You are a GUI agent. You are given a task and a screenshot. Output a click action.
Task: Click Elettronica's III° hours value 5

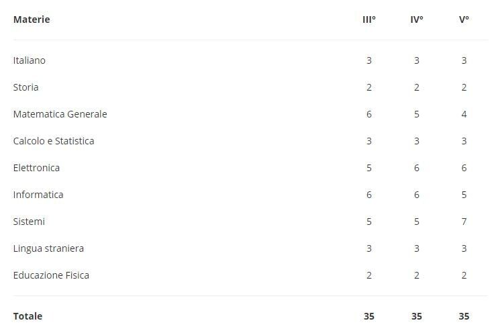(x=369, y=168)
